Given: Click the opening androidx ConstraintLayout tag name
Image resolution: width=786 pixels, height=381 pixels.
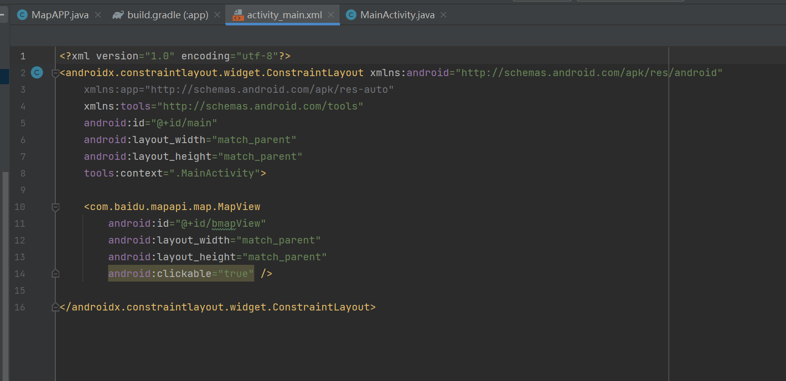Looking at the screenshot, I should (215, 73).
